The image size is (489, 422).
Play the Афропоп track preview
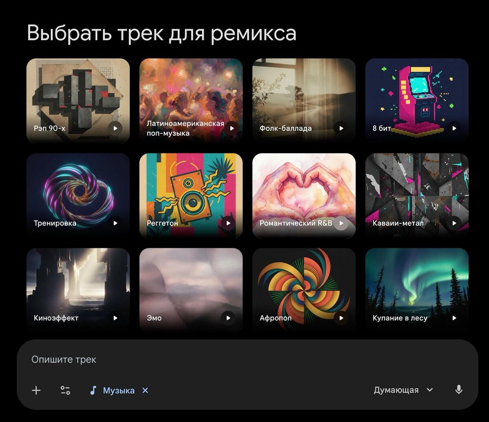tap(341, 318)
